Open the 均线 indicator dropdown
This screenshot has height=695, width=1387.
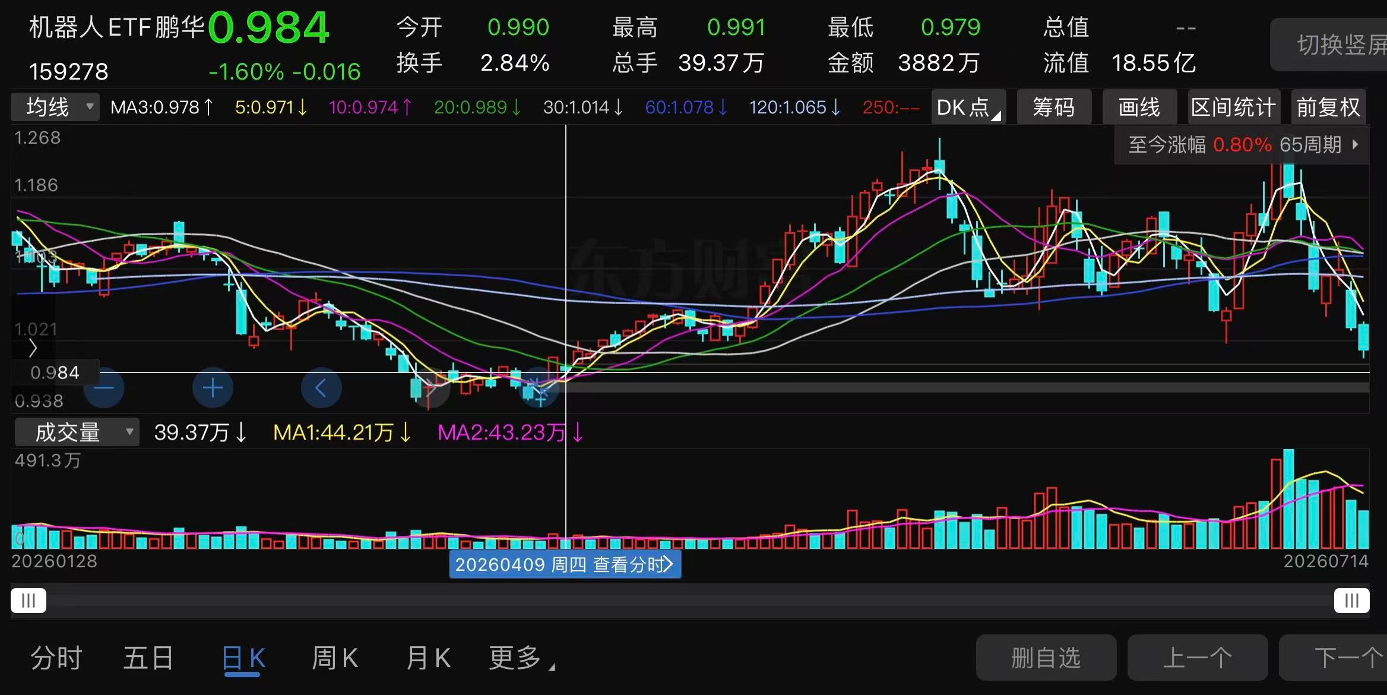tap(56, 108)
